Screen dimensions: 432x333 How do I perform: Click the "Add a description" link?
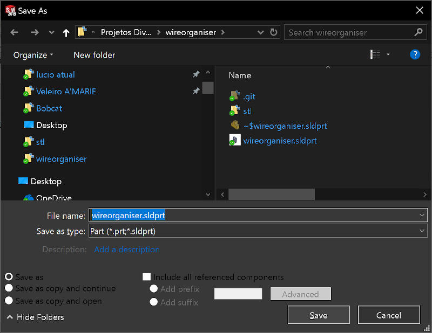[127, 249]
